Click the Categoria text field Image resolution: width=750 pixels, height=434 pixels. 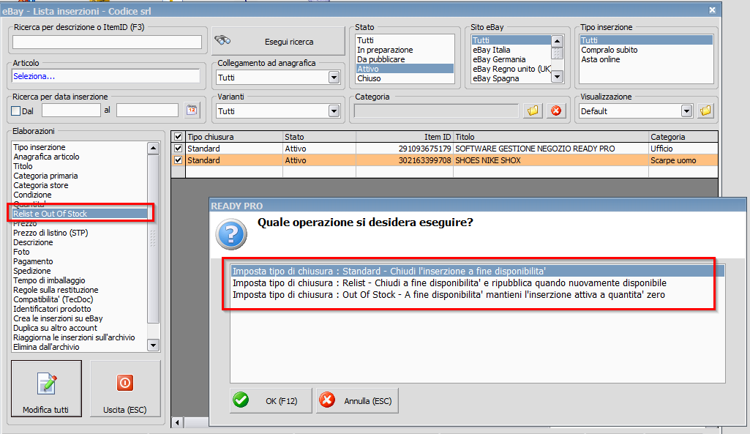[436, 111]
